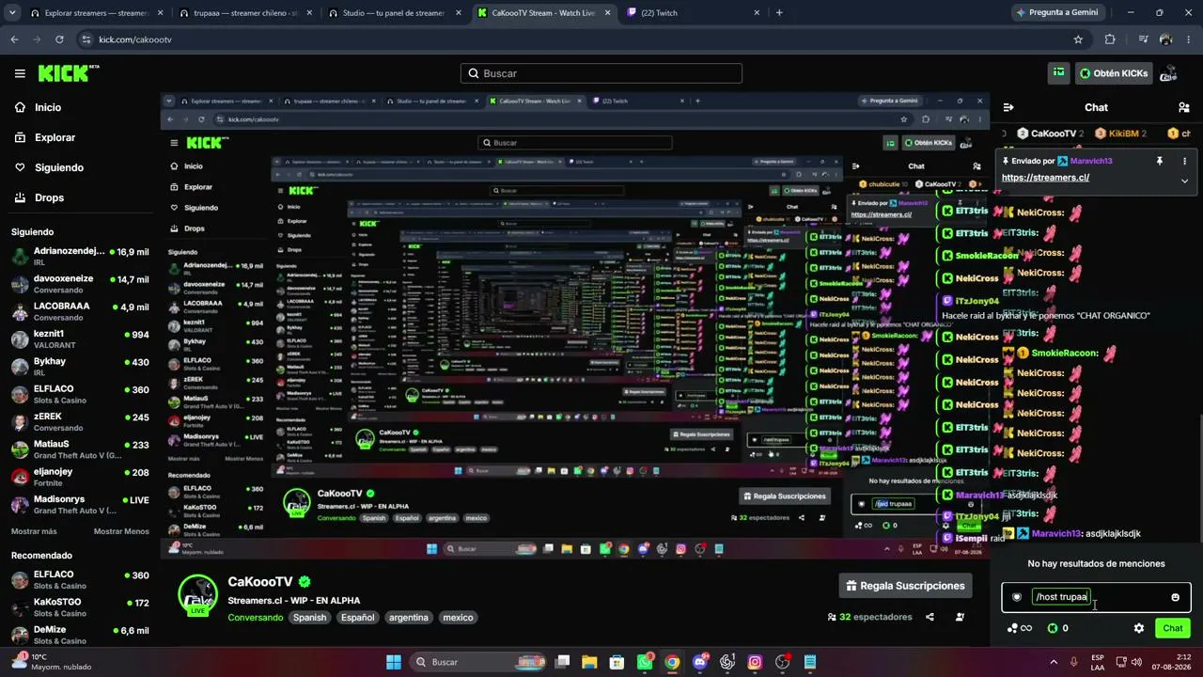1203x677 pixels.
Task: Click the Conversando category link
Action: click(255, 618)
